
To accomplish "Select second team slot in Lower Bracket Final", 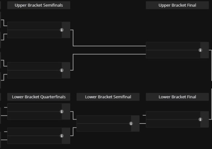I will [172, 123].
